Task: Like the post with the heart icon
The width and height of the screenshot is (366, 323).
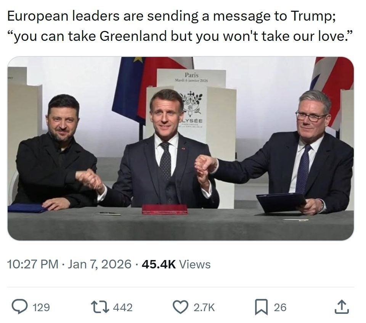Action: 181,307
